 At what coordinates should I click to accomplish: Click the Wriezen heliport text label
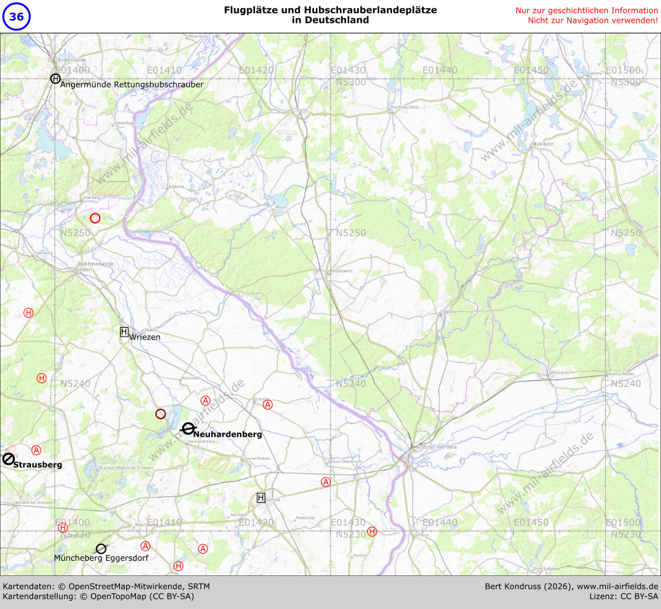pos(145,337)
